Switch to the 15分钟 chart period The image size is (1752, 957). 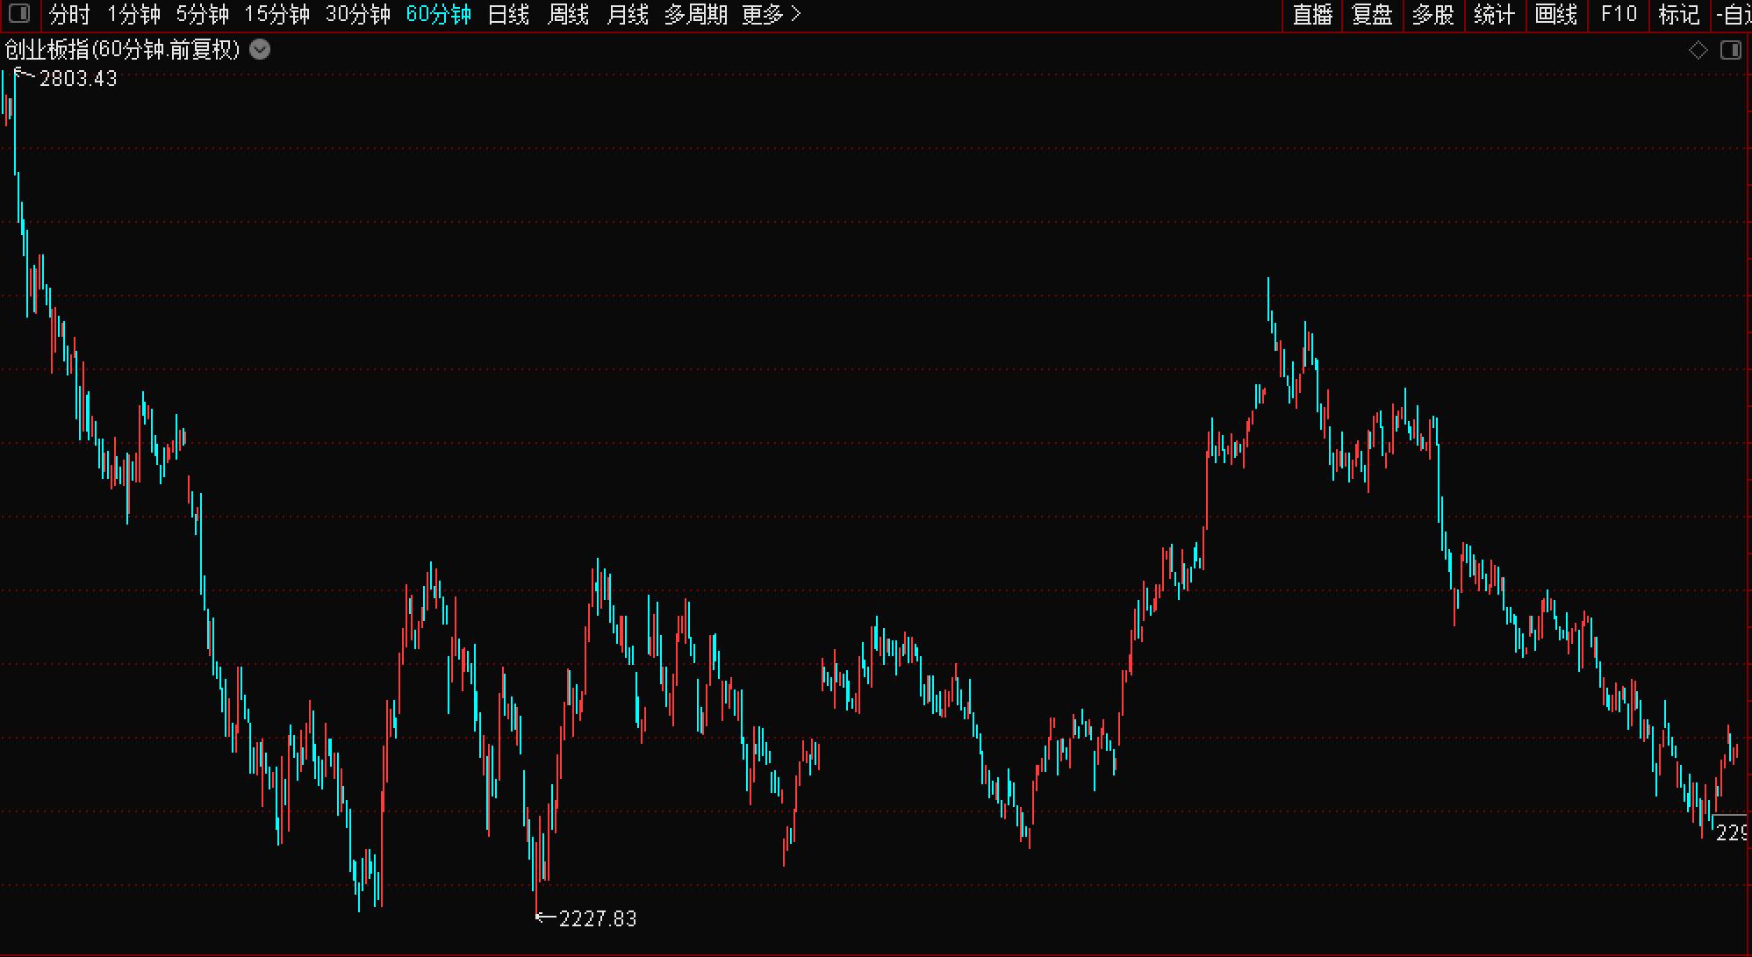[x=276, y=14]
